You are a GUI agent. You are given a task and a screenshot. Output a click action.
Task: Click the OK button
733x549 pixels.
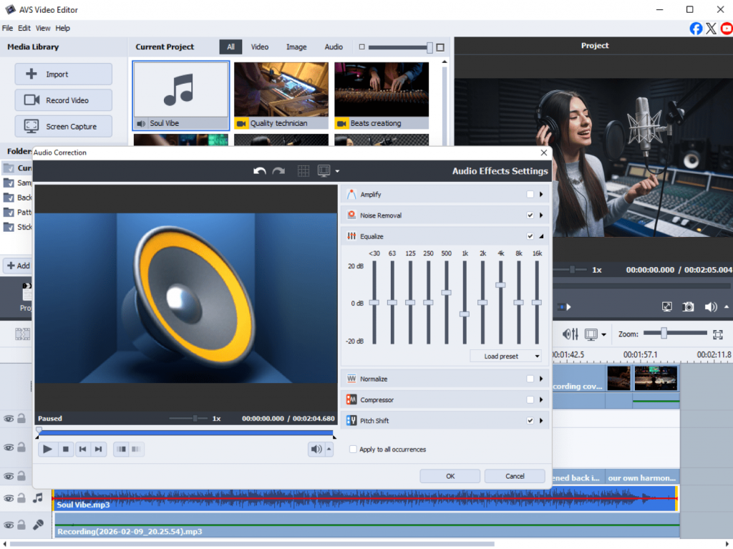point(450,476)
